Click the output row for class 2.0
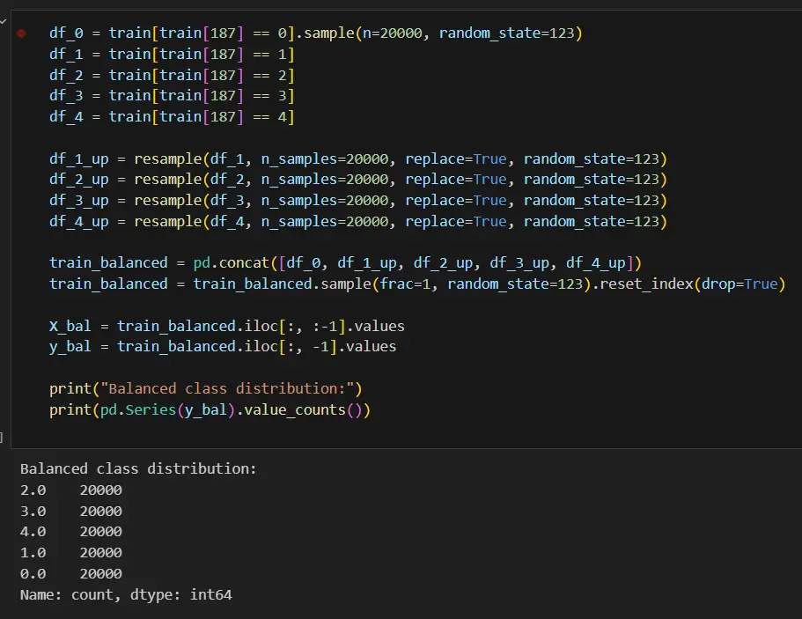Screen dimensions: 802x619 [x=71, y=490]
